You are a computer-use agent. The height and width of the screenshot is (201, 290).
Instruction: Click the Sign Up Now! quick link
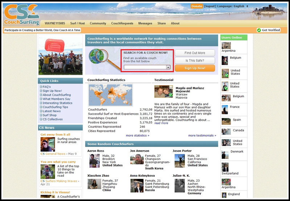(x=52, y=91)
